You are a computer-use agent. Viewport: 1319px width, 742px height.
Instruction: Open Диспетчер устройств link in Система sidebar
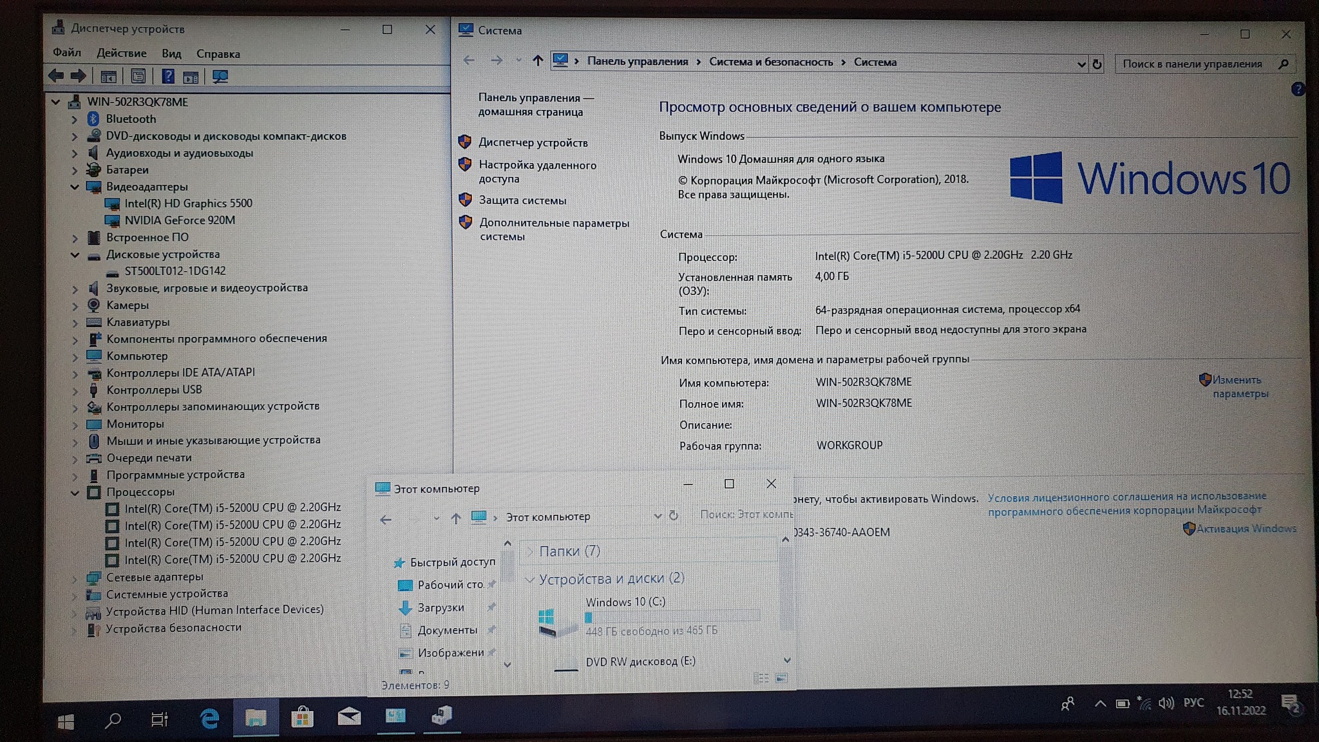(533, 142)
